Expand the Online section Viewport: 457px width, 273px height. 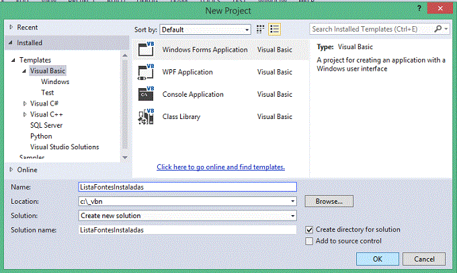(x=11, y=169)
